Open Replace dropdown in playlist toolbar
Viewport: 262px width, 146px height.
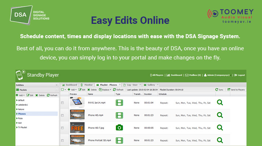105,90
